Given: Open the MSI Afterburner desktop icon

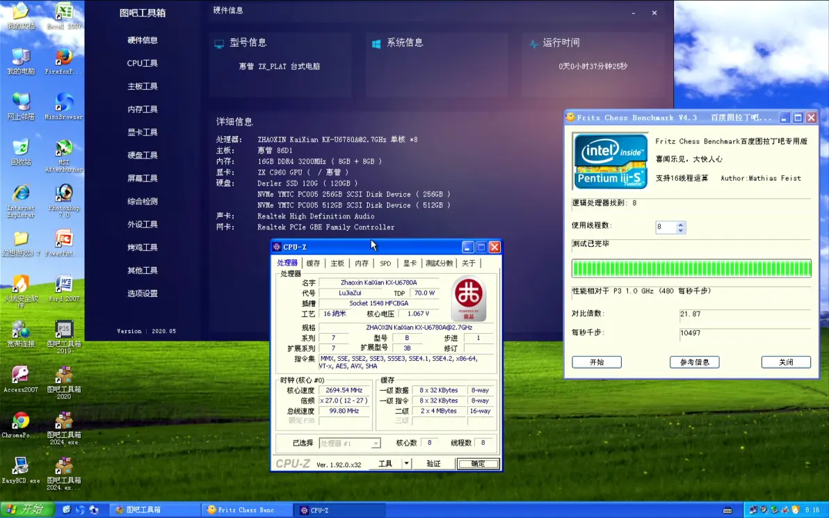Looking at the screenshot, I should click(x=64, y=156).
